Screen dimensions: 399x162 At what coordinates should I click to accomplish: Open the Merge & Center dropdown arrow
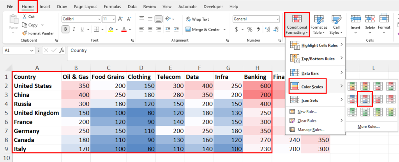(x=224, y=30)
